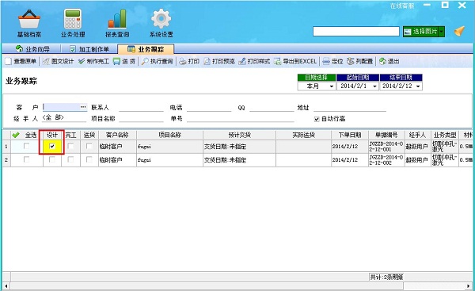Open the 报表查询 chart icon
The width and height of the screenshot is (475, 291).
117,19
